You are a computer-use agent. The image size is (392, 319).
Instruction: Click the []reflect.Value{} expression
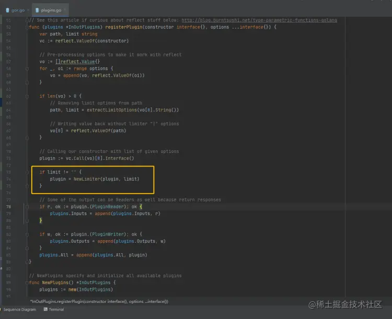coord(77,62)
